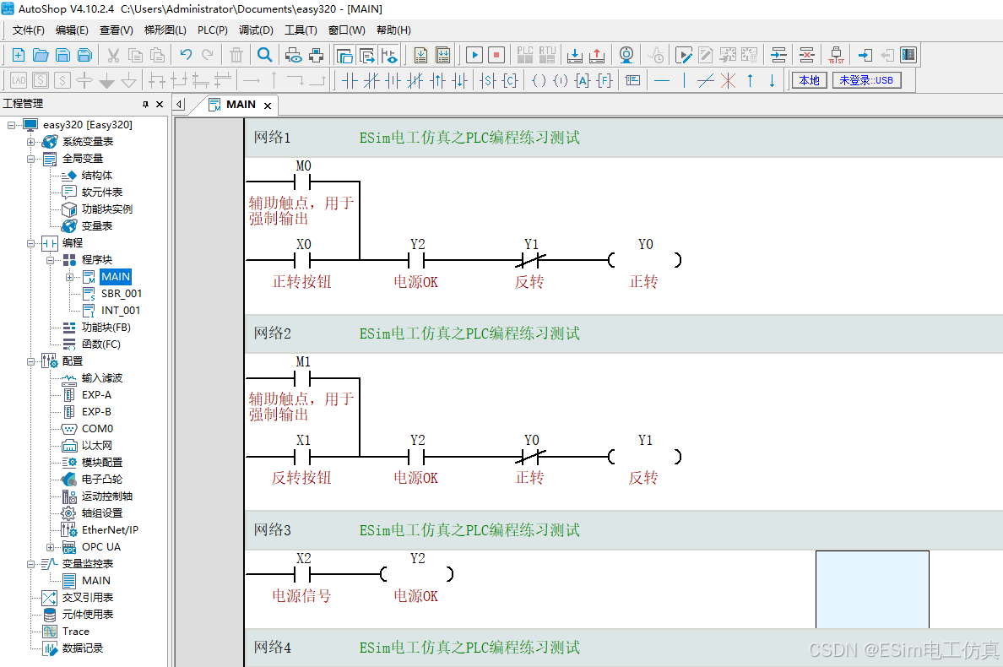The width and height of the screenshot is (1003, 667).
Task: Insert a rising edge contact
Action: [437, 80]
